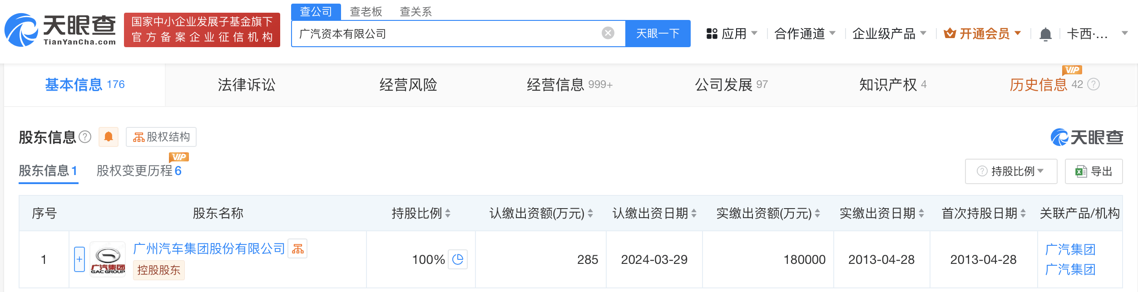Switch to the 基本信息 tab

click(85, 85)
